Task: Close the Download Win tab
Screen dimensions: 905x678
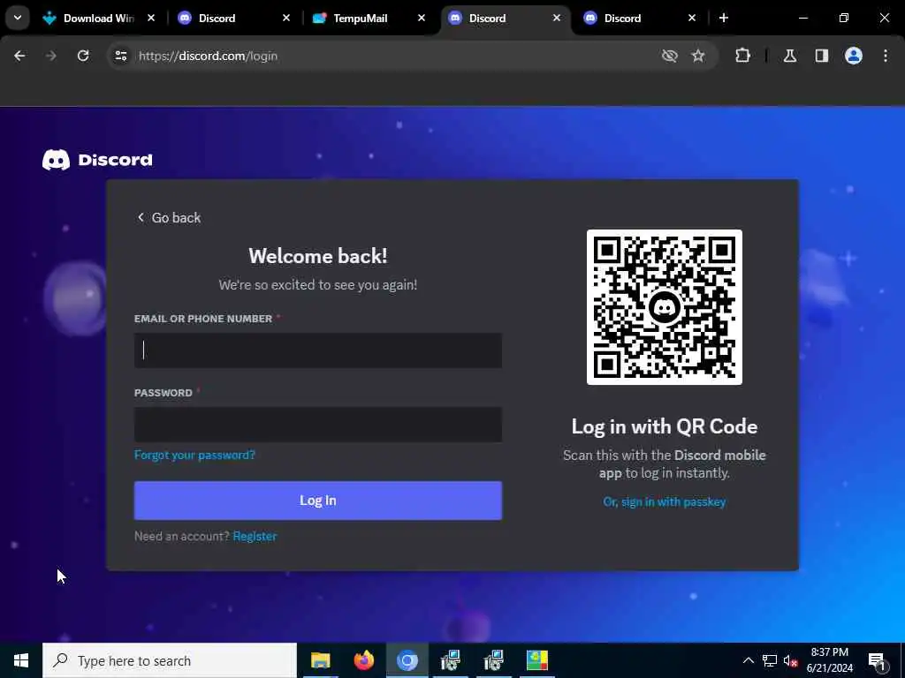Action: tap(151, 18)
